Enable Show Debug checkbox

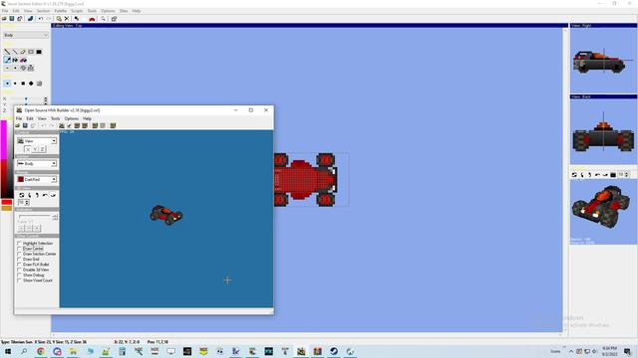(x=19, y=275)
